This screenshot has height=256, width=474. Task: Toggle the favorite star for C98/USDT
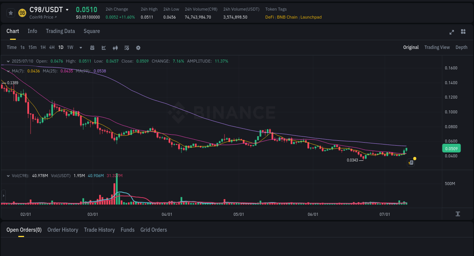click(10, 13)
